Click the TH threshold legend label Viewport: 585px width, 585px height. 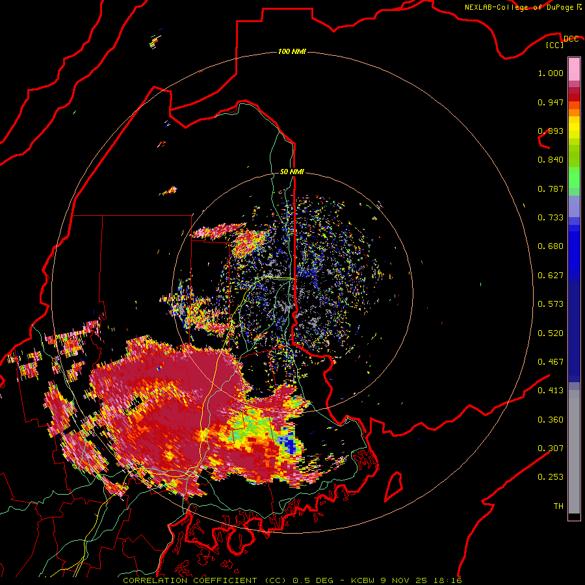(558, 506)
